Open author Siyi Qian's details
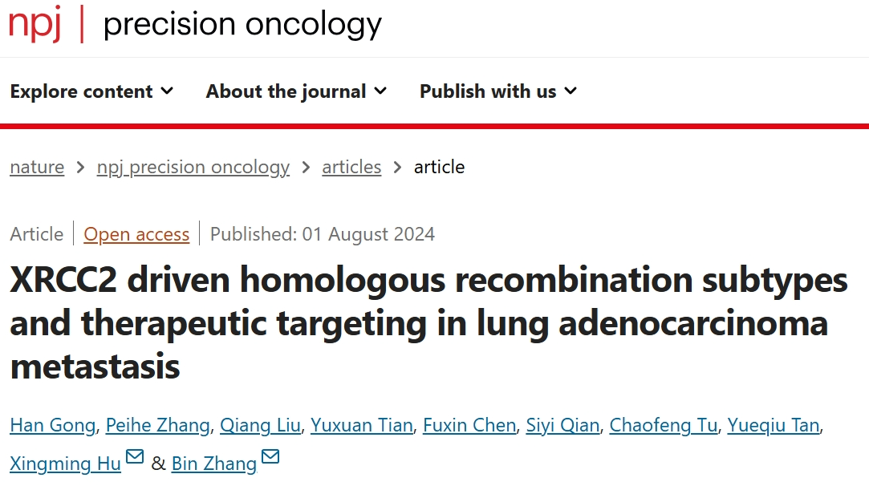The width and height of the screenshot is (869, 486). pos(562,425)
